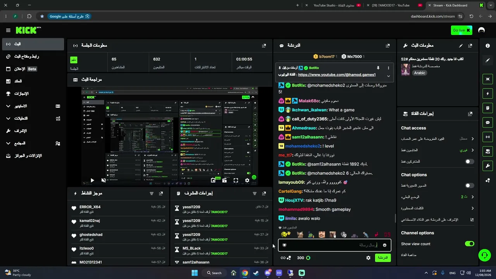Click the shield icon in chat input
The height and width of the screenshot is (279, 496).
pos(284,245)
